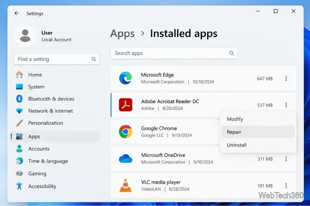Click the Microsoft OneDrive cloud icon
The image size is (310, 206).
coord(126,158)
